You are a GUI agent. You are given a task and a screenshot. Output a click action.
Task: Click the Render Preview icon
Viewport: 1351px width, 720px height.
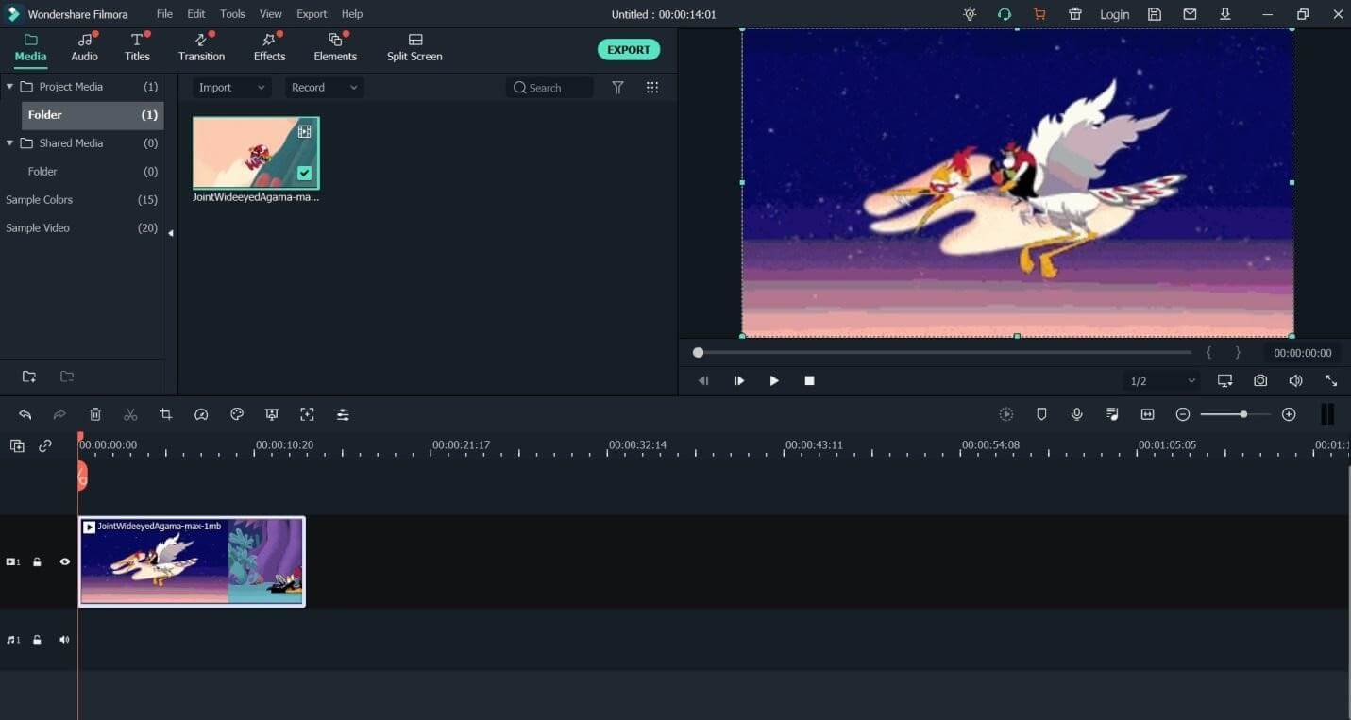1006,414
